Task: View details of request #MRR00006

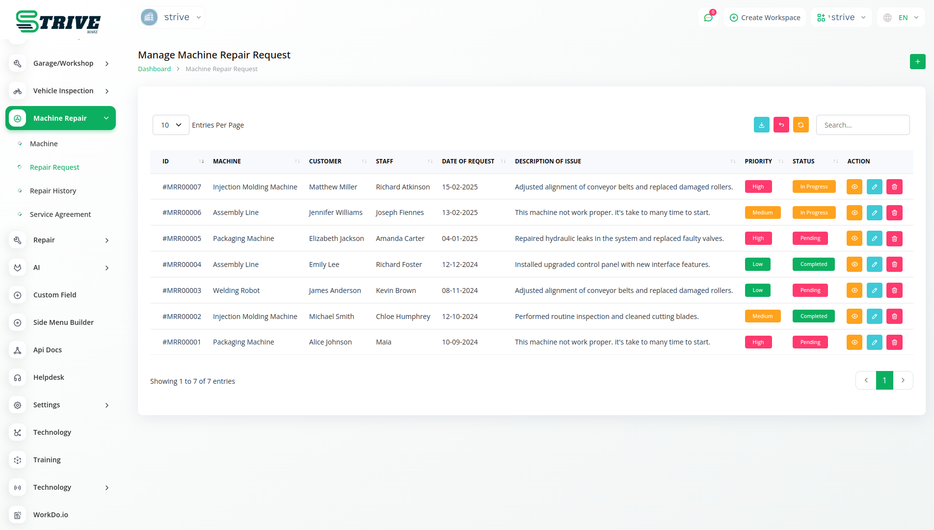Action: click(x=854, y=212)
